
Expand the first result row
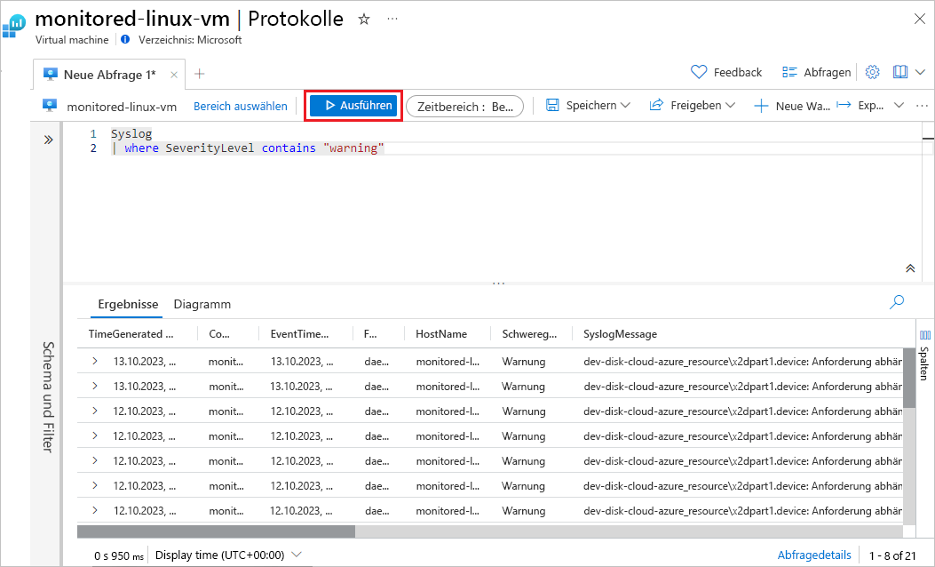coord(95,361)
